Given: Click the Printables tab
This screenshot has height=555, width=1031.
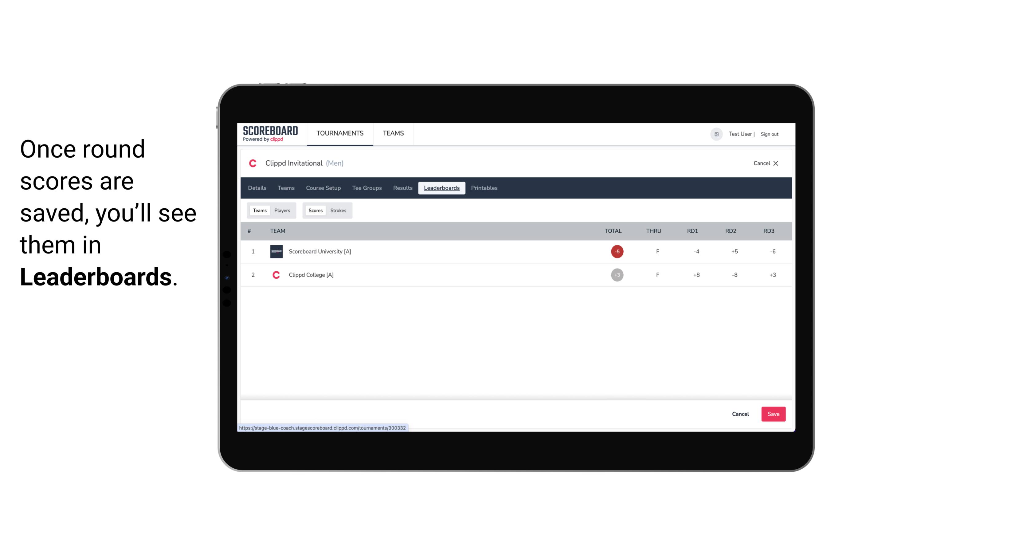Looking at the screenshot, I should click(x=484, y=188).
